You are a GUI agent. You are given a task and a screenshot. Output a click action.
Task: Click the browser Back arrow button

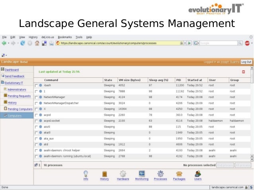[x=4, y=43]
